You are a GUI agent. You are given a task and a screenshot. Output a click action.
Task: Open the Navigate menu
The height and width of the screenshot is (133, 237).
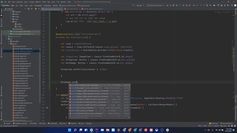[x=20, y=2]
